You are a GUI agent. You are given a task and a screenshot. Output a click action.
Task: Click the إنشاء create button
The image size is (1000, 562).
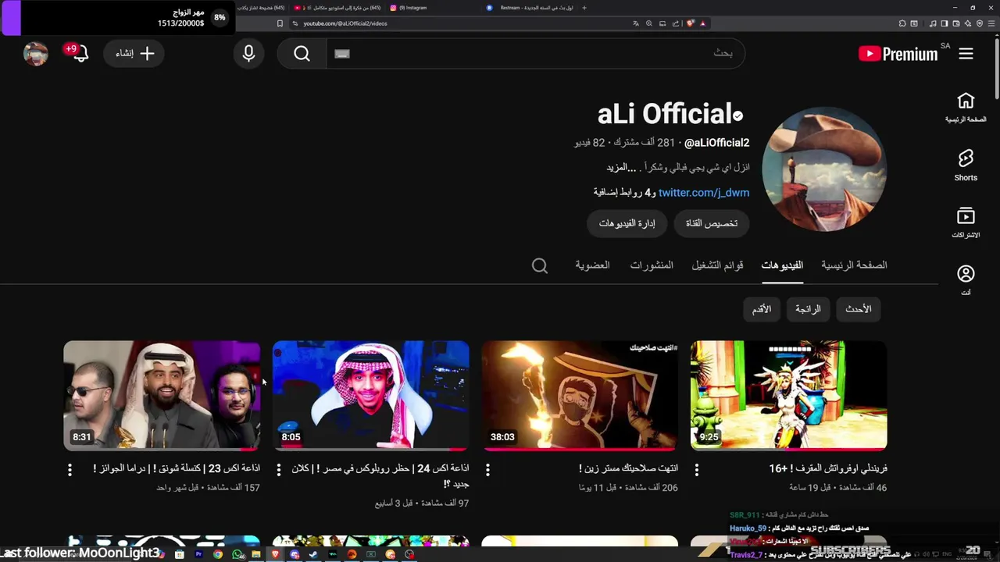click(134, 54)
